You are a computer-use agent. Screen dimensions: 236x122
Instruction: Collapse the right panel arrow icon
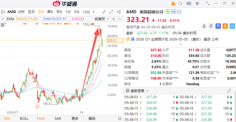(x=119, y=12)
